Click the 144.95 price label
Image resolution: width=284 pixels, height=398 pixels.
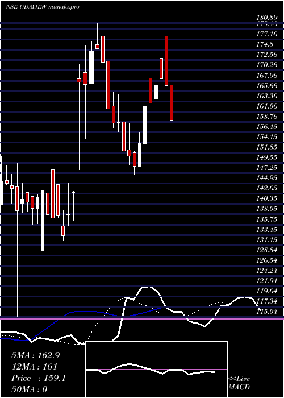(267, 178)
